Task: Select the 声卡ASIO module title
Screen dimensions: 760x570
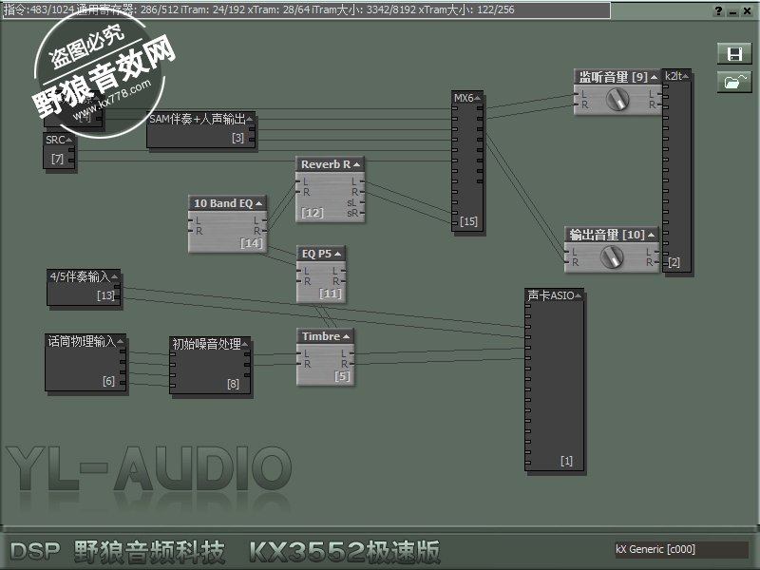Action: click(551, 295)
